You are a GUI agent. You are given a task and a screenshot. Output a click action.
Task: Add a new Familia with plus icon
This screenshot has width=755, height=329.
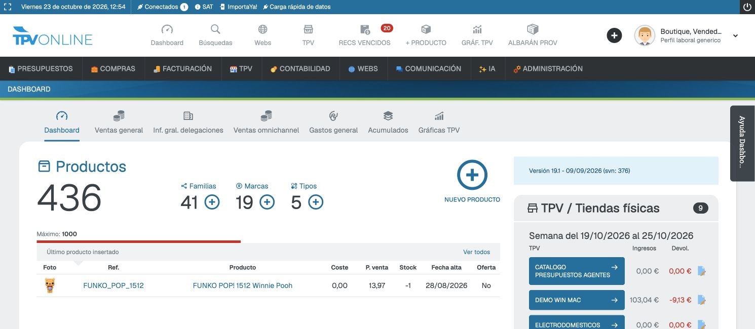click(212, 202)
